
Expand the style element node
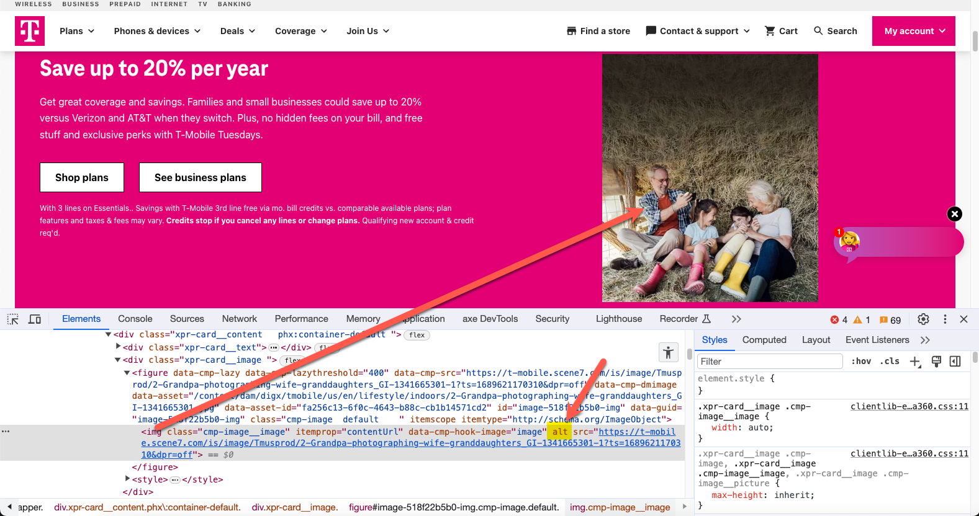tap(127, 479)
